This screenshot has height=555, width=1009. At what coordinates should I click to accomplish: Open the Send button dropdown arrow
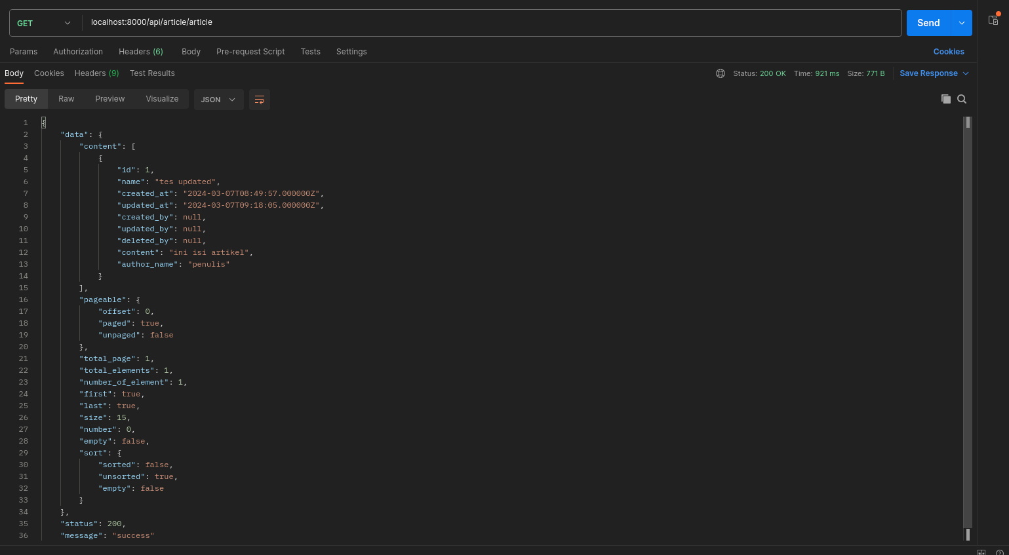tap(962, 23)
